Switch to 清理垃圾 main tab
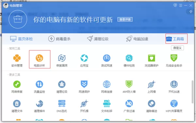Screen dimensions: 196x123 point(98,39)
